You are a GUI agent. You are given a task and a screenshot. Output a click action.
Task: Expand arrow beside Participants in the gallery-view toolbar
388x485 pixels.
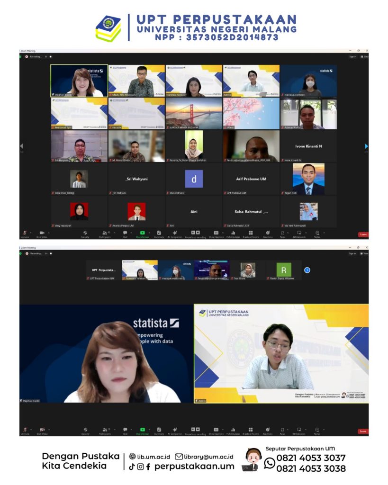(x=115, y=233)
